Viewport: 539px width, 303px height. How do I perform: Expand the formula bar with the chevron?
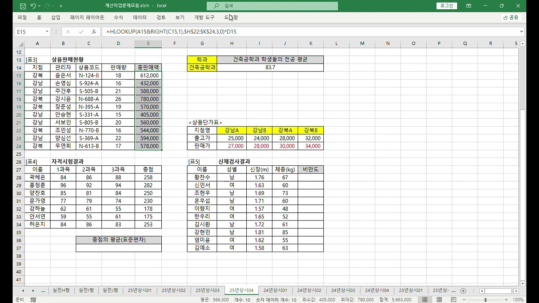click(521, 32)
